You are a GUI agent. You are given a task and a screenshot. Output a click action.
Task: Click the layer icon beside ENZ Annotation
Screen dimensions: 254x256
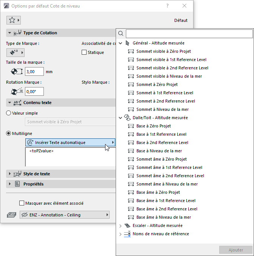click(x=11, y=215)
